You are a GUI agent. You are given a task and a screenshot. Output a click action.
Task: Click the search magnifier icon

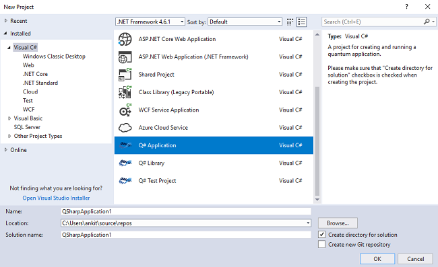coord(427,22)
